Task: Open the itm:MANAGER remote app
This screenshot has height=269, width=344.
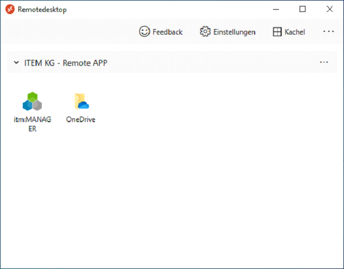Action: pyautogui.click(x=33, y=111)
